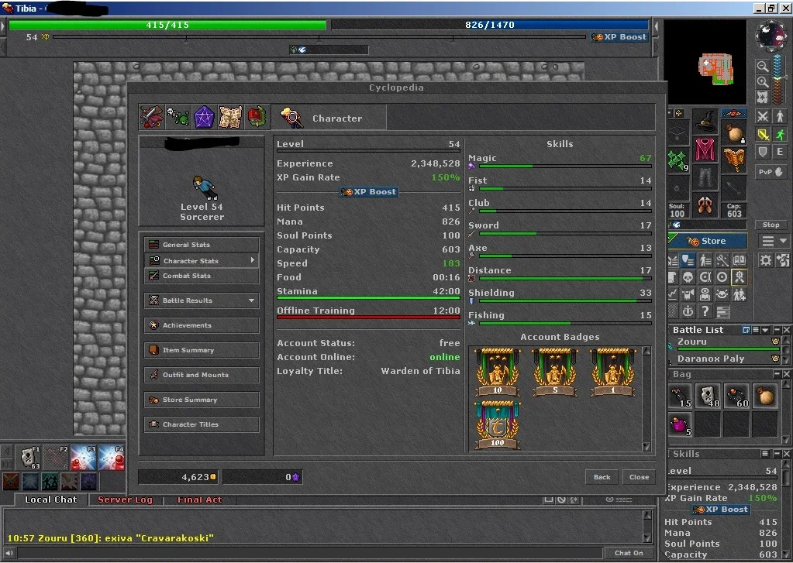Viewport: 793px width, 563px height.
Task: Toggle the PvP hand mode button
Action: coord(771,172)
